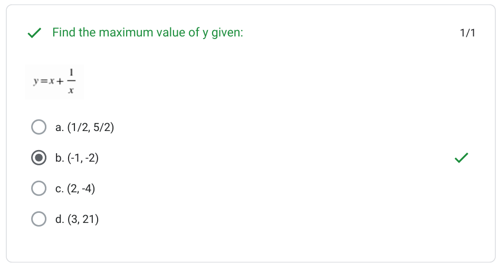Click the word "maximum" in the question heading

pos(126,33)
